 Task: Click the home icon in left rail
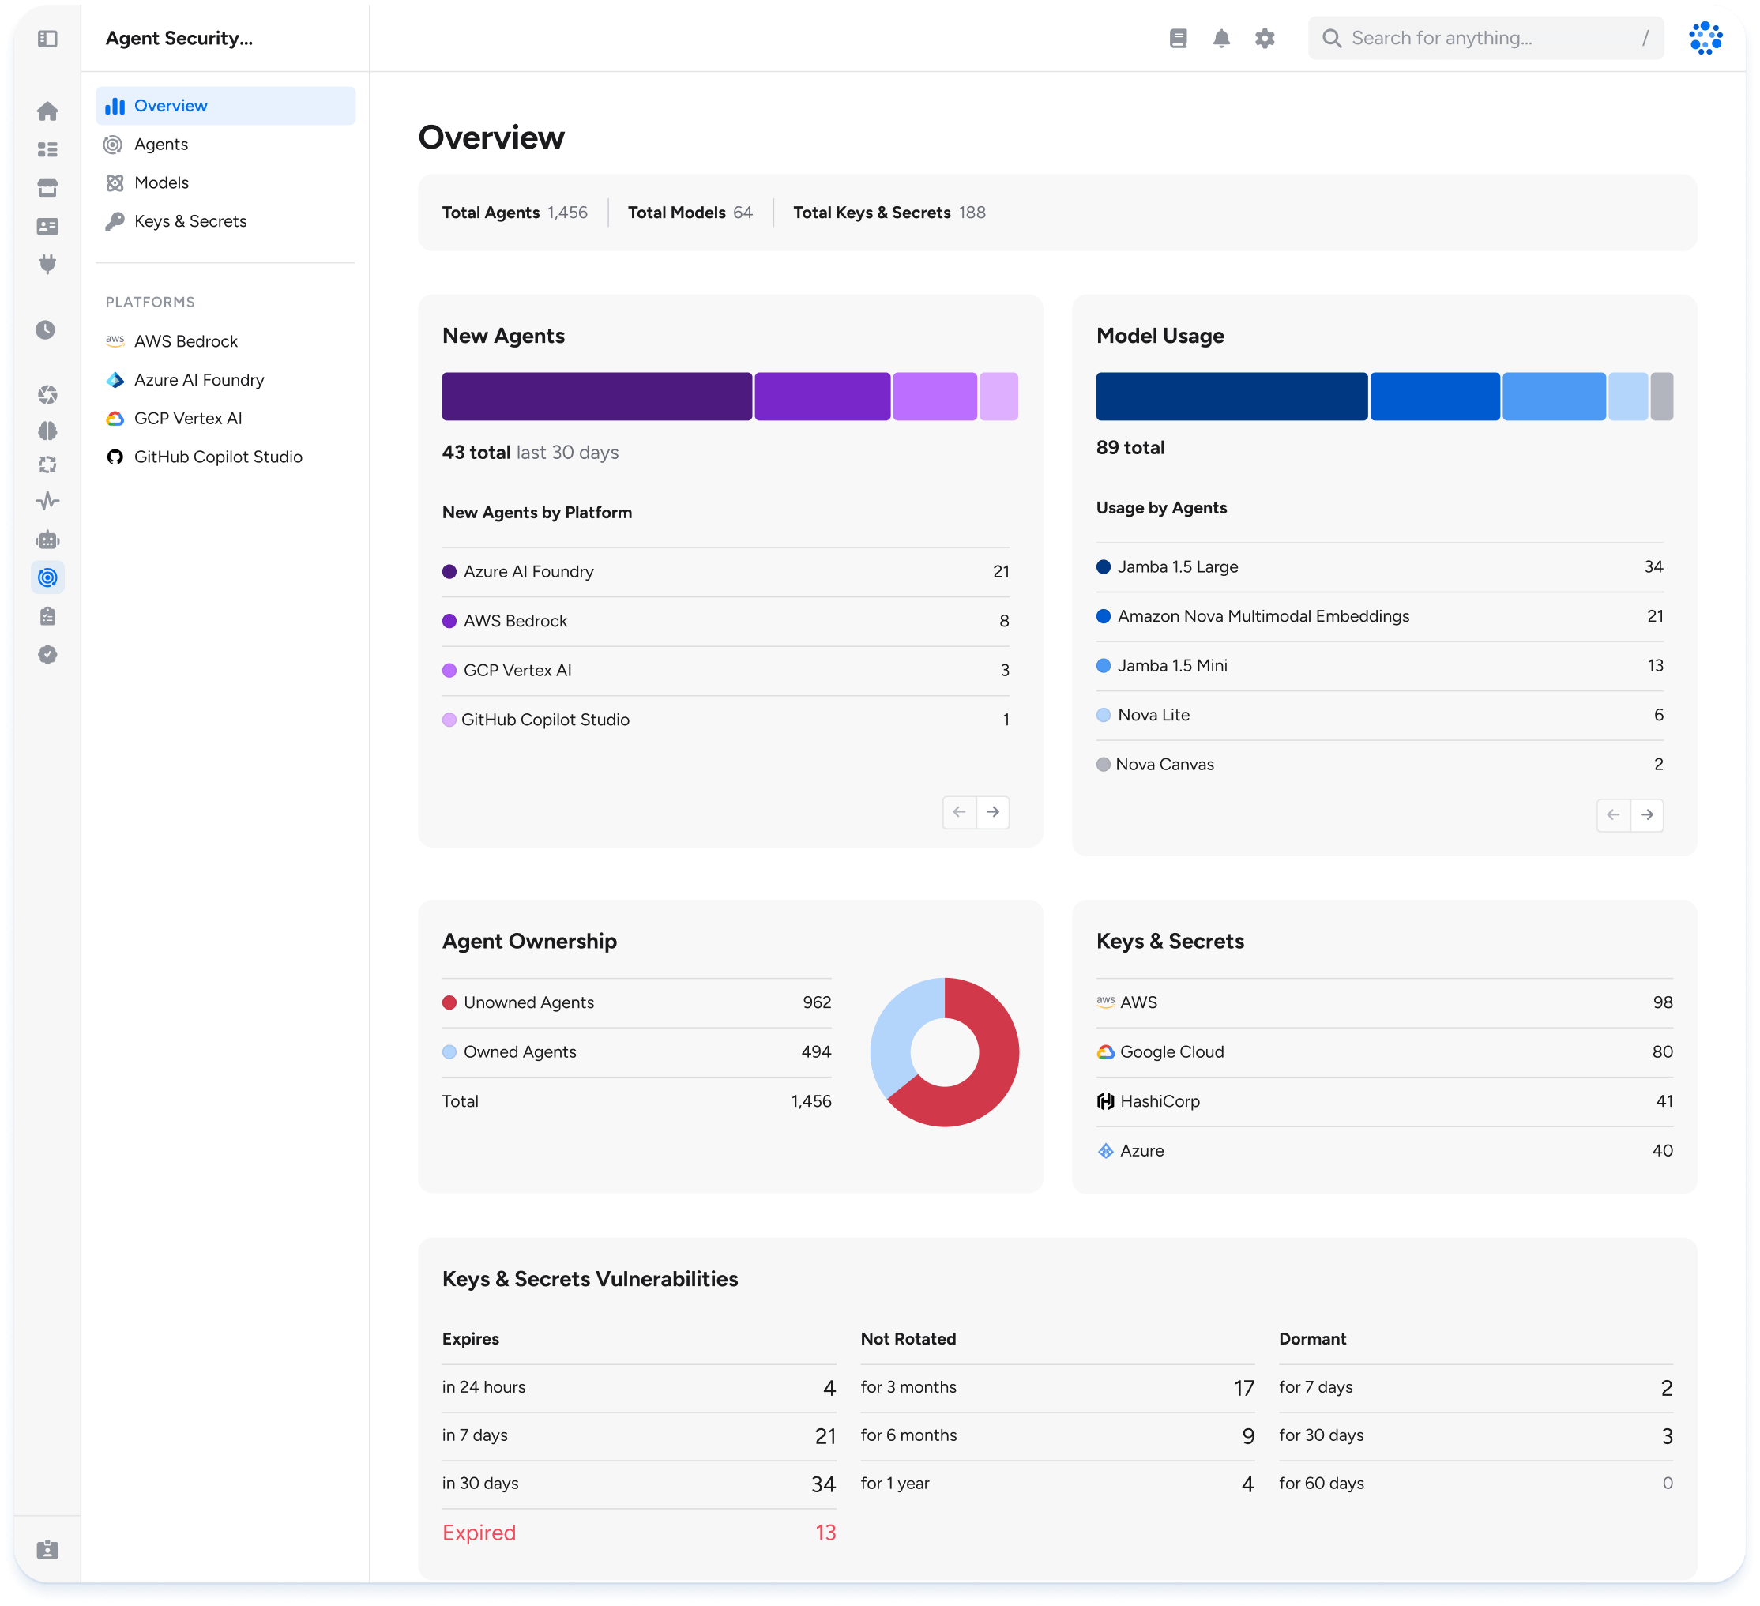tap(48, 111)
